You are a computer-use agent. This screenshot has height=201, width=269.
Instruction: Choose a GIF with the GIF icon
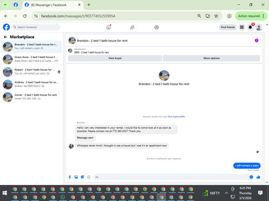tap(89, 177)
